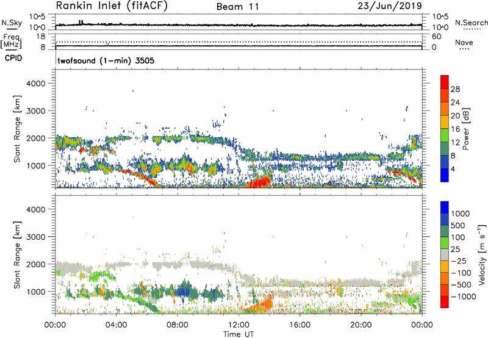
Task: Click the '20:00' time tick label
Action: [361, 325]
